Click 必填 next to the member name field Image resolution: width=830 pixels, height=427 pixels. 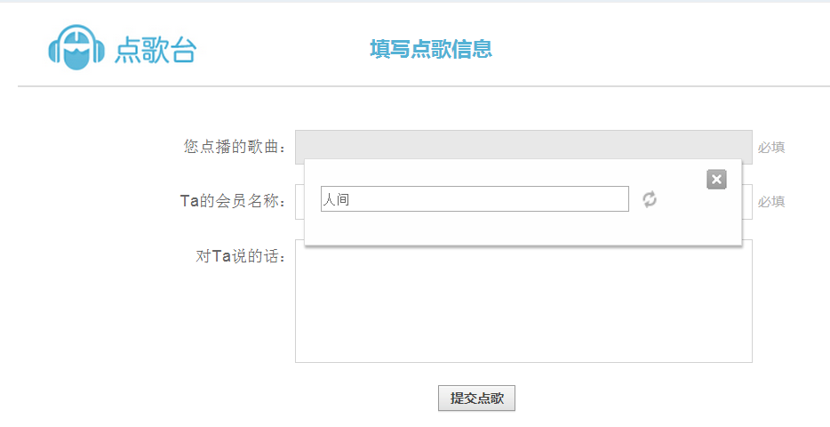coord(770,202)
